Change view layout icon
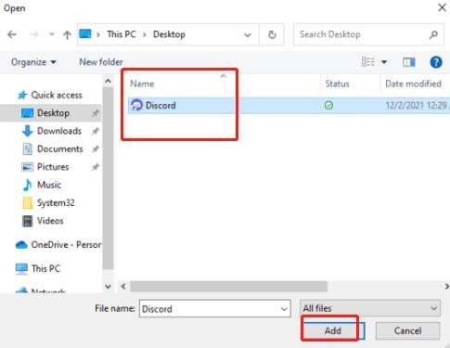 point(368,62)
